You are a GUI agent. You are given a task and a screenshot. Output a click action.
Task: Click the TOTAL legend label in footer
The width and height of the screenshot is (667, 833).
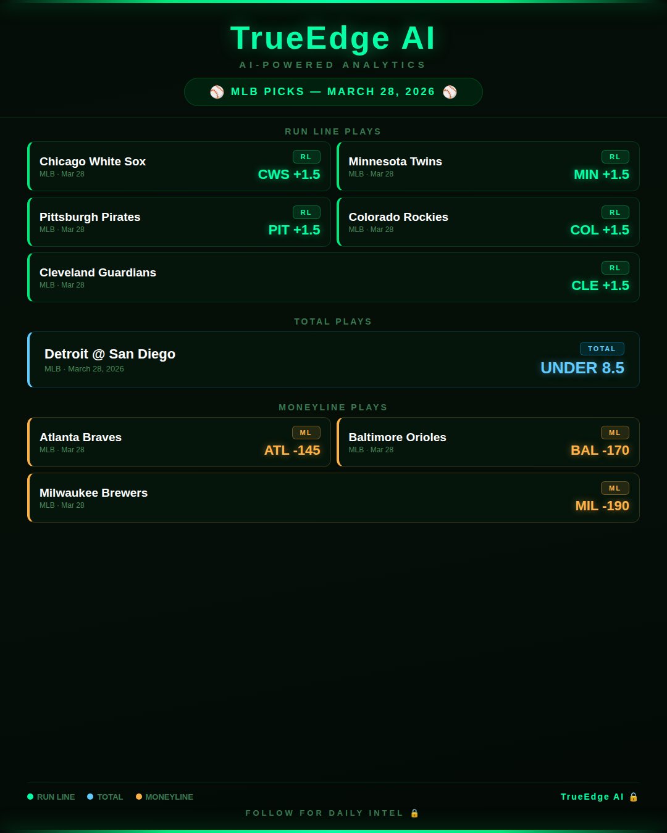[x=110, y=797]
